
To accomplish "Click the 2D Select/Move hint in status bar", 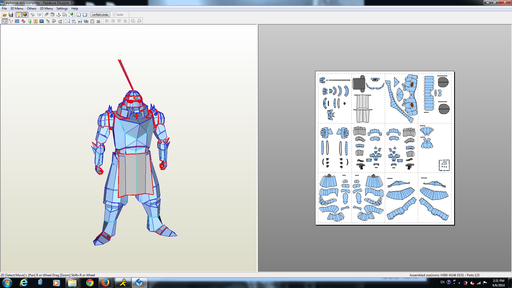I will pos(48,275).
